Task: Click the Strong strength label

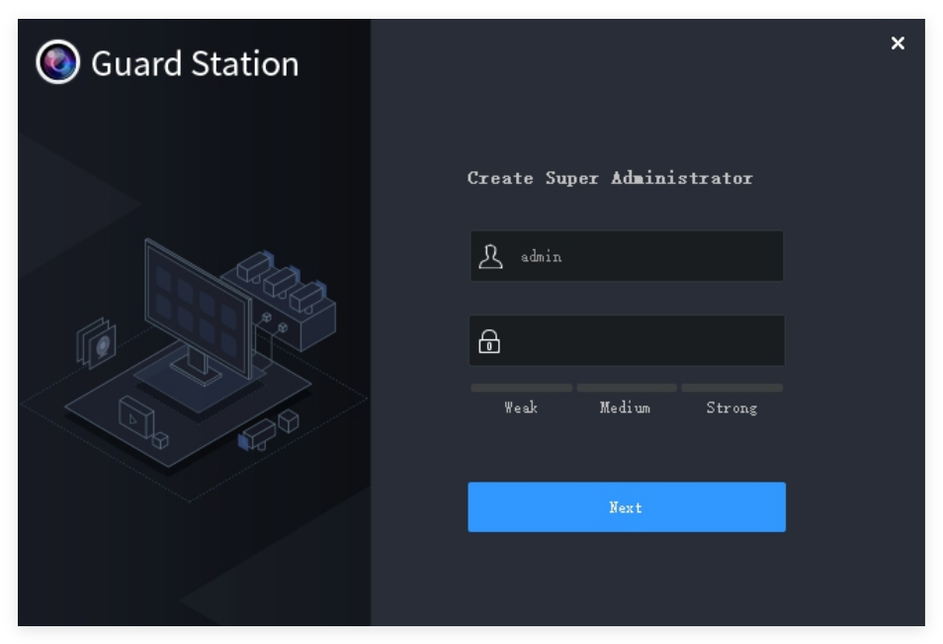Action: click(x=731, y=408)
